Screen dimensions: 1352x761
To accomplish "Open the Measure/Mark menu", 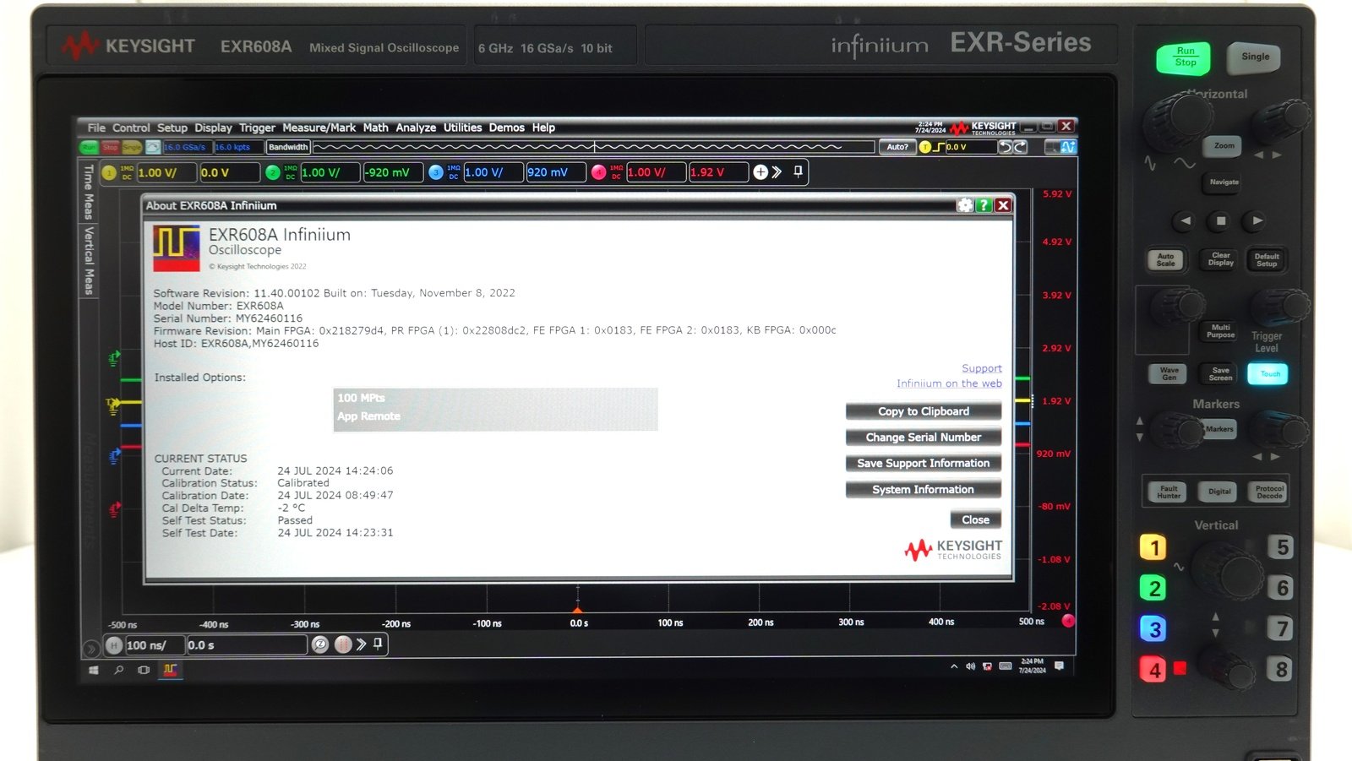I will point(319,128).
